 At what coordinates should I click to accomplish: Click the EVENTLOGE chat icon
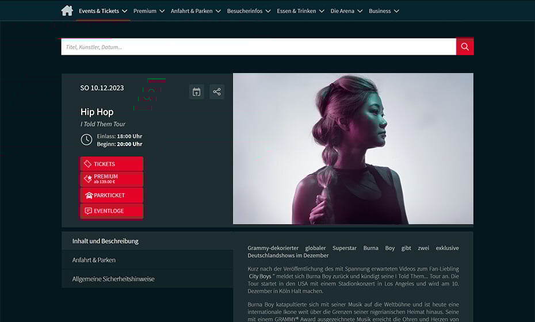pyautogui.click(x=89, y=211)
